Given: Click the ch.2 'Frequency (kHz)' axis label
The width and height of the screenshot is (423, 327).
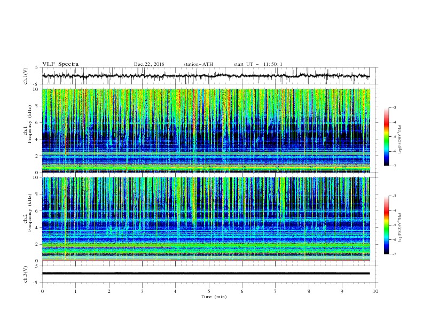Looking at the screenshot, I should [x=30, y=213].
